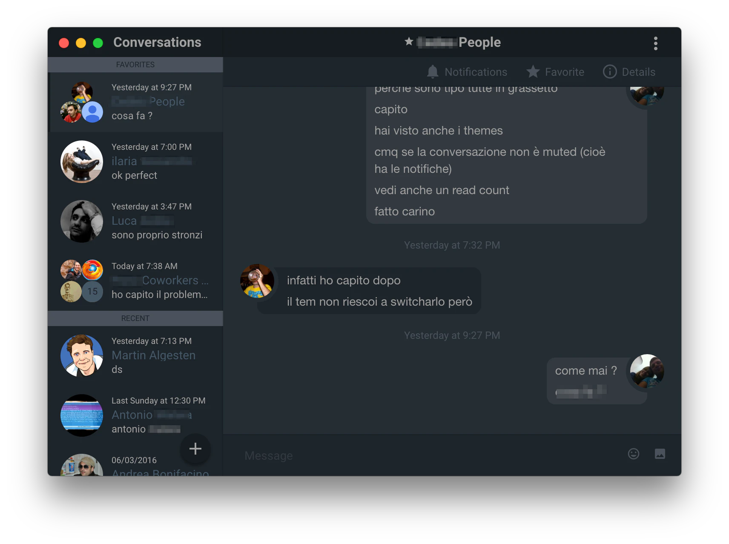Open conversation Details
The height and width of the screenshot is (544, 729).
click(629, 72)
